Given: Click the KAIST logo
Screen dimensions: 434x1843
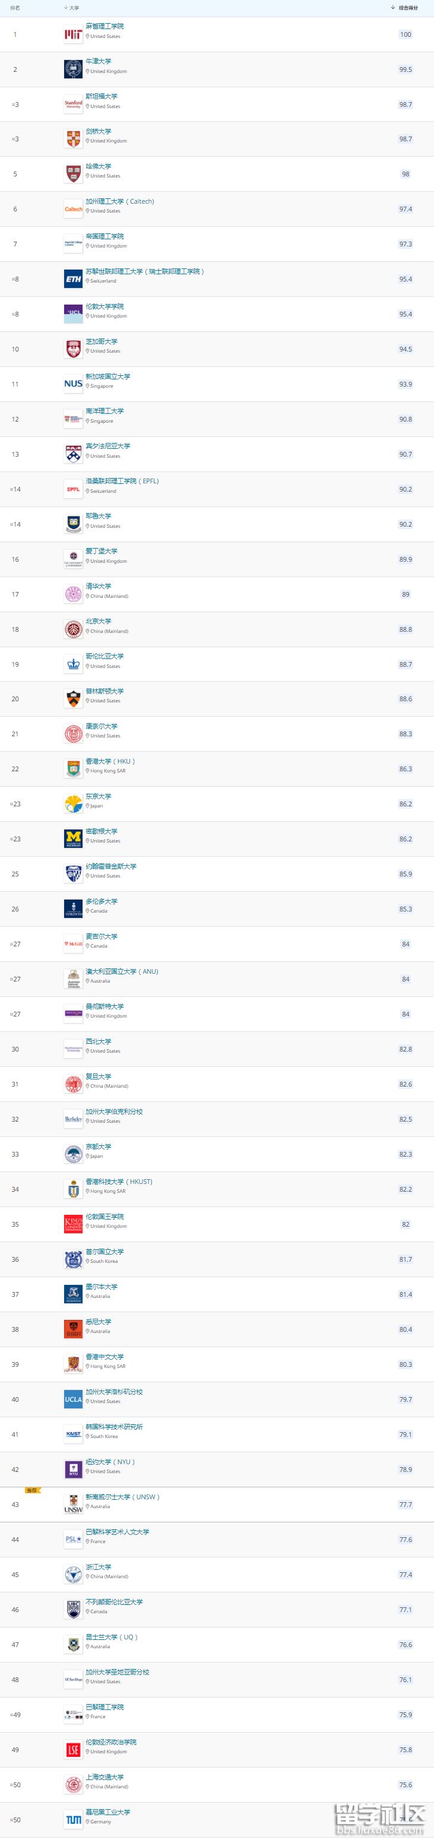Looking at the screenshot, I should [x=73, y=1434].
